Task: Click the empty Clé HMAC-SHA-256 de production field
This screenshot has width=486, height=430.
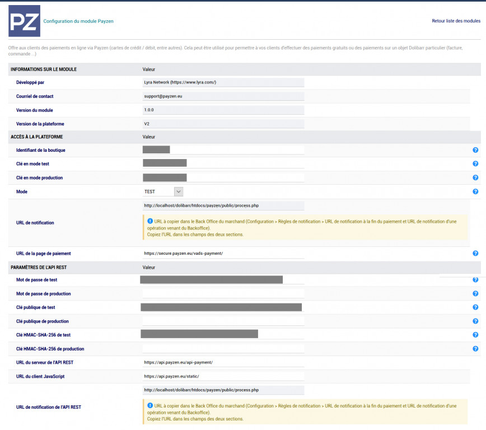Action: coord(223,349)
